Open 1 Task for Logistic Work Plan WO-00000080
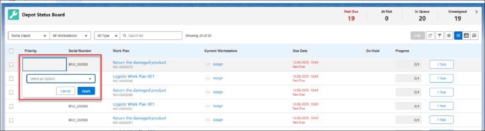485x131 pixels. click(441, 78)
